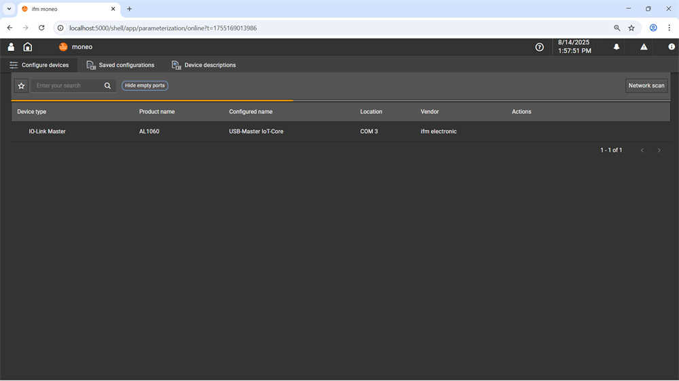Switch to Device descriptions tab
The image size is (679, 381).
204,65
